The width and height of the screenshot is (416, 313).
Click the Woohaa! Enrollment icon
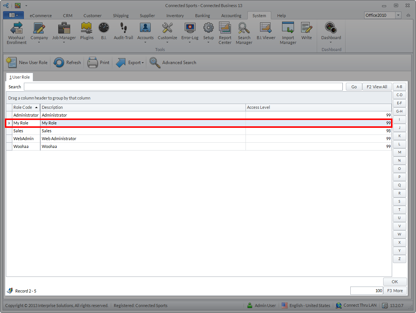(x=17, y=33)
